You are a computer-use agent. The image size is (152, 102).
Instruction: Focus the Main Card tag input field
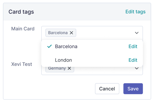pos(105,33)
